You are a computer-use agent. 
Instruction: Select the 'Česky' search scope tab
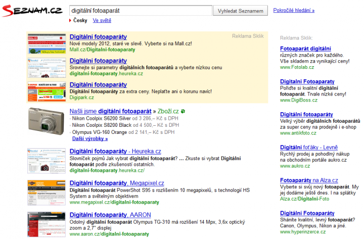(80, 20)
